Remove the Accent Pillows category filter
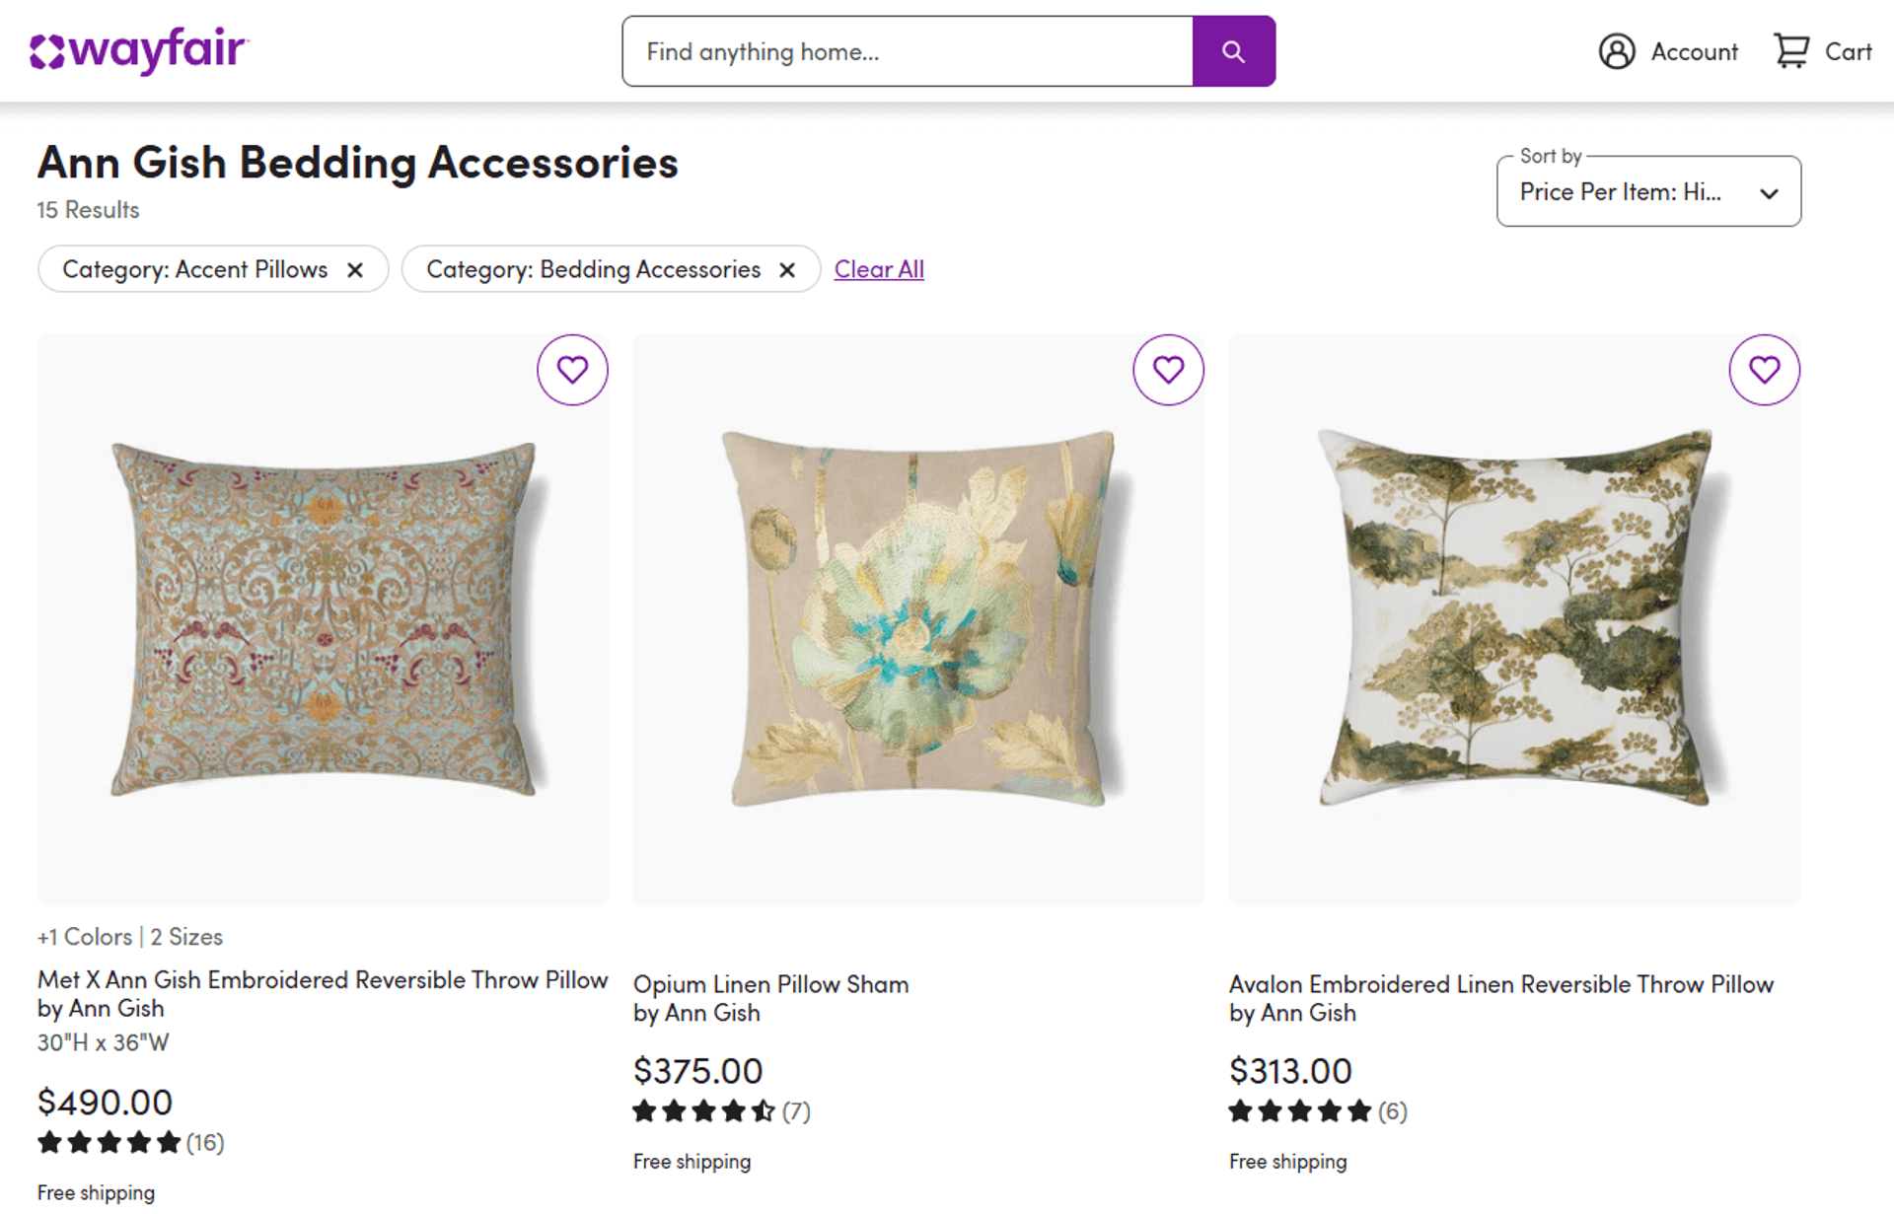 [355, 270]
